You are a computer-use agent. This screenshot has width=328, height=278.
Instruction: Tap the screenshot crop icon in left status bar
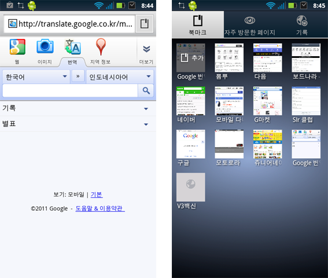[x=20, y=5]
